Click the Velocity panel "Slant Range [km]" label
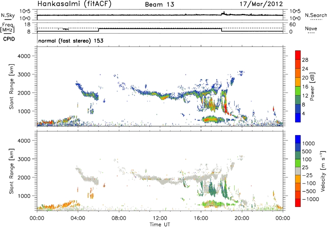The width and height of the screenshot is (327, 227). (11, 171)
